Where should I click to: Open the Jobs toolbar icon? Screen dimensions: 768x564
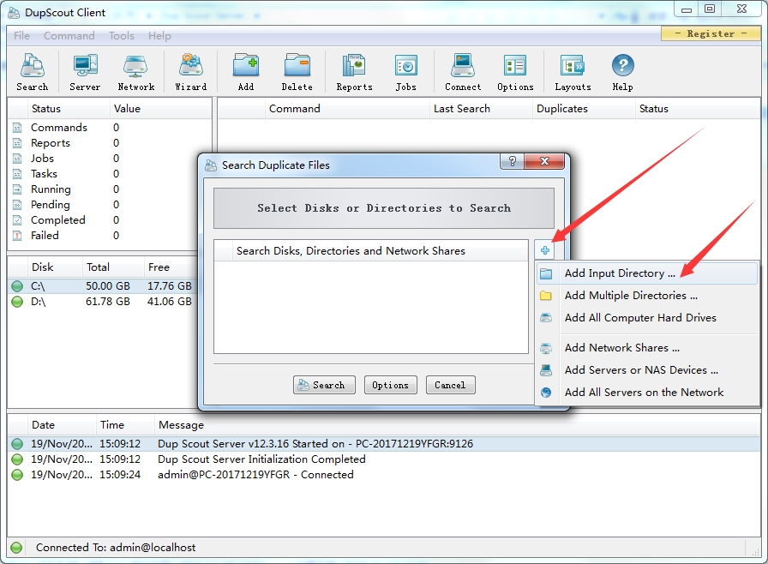[x=405, y=73]
